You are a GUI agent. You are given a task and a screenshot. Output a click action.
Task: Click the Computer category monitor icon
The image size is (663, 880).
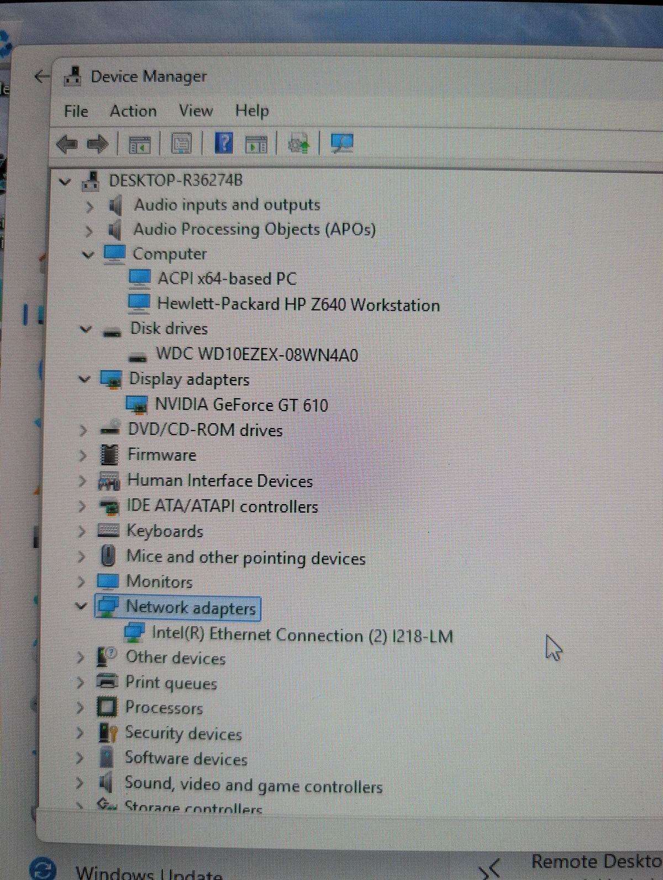point(114,254)
